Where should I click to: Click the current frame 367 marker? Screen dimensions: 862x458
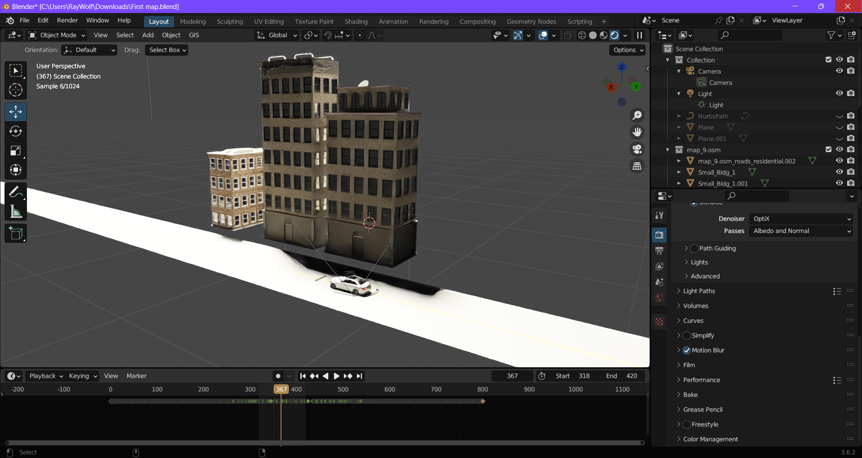point(281,389)
